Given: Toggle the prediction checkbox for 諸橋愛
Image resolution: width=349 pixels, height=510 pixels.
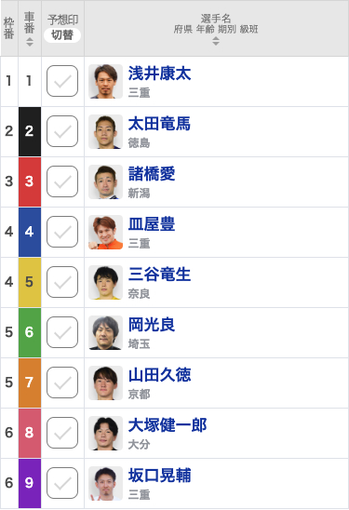Looking at the screenshot, I should coord(62,181).
